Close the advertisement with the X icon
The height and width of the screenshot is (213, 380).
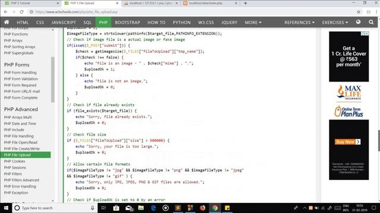click(x=367, y=34)
